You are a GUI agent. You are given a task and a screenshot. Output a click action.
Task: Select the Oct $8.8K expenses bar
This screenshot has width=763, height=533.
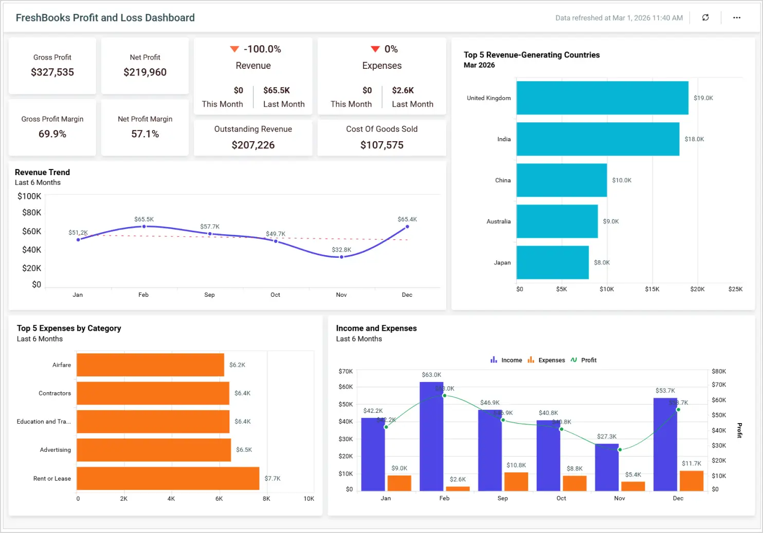[575, 483]
